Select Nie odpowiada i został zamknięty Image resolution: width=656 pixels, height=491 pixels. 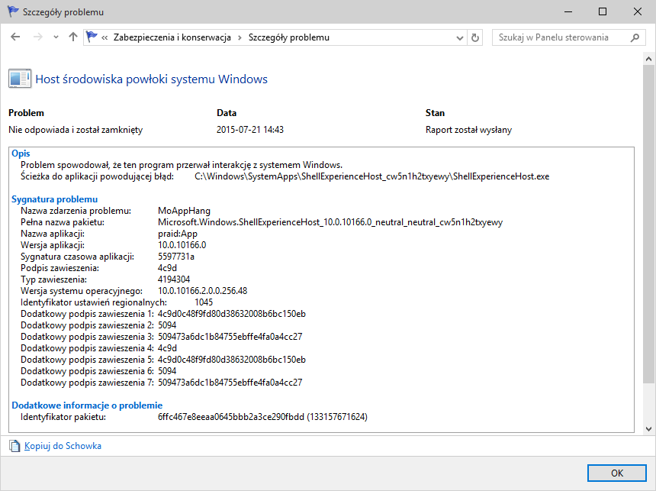click(x=76, y=130)
